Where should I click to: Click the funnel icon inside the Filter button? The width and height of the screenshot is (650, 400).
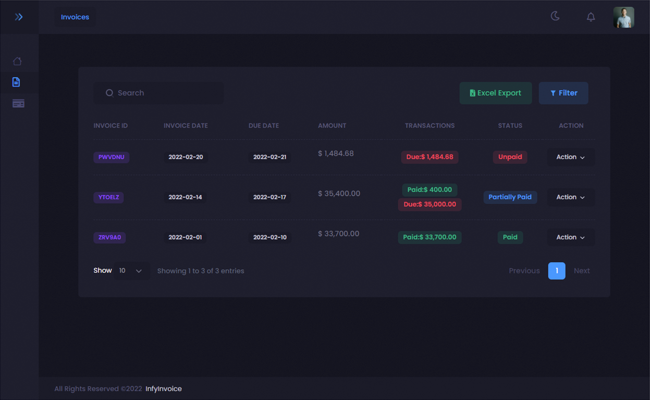(553, 93)
